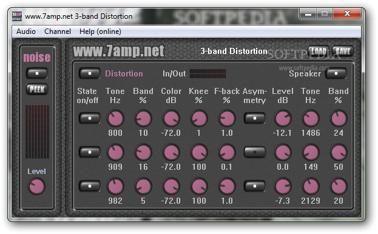The height and width of the screenshot is (234, 378).
Task: Click the noise Level knob
Action: [36, 186]
